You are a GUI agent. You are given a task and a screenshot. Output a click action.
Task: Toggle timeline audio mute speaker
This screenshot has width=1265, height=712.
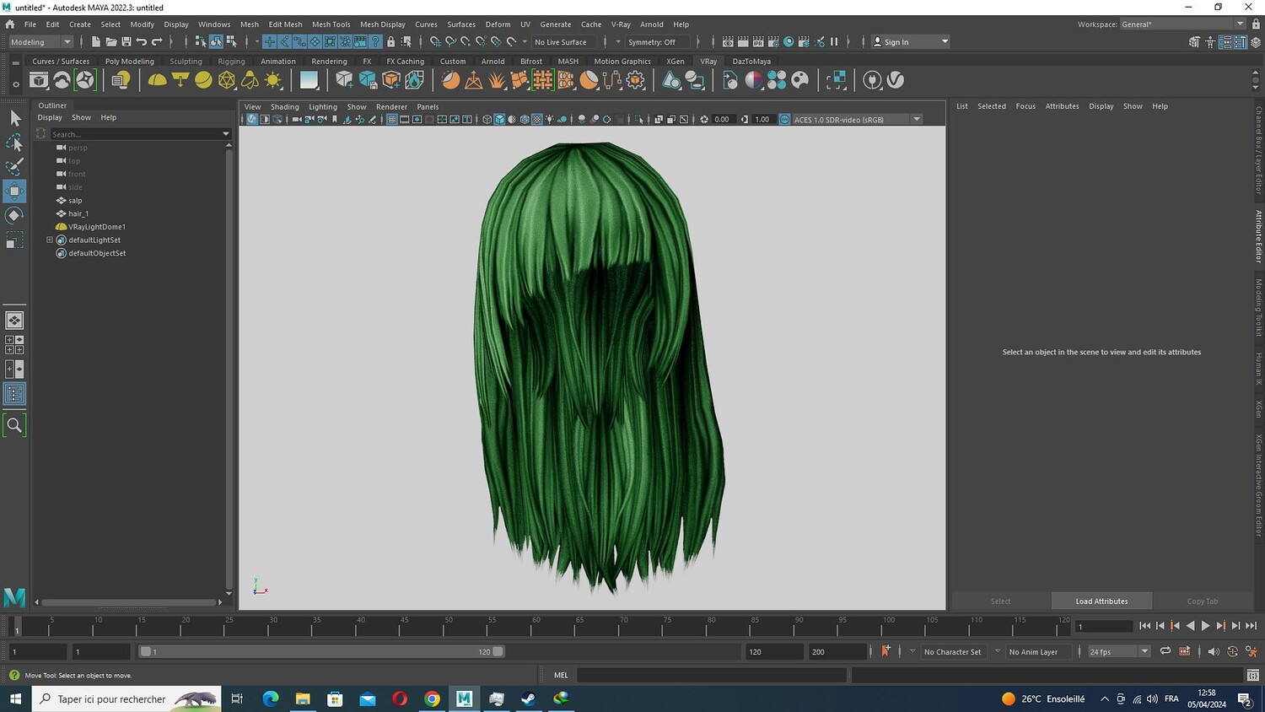click(x=1214, y=651)
